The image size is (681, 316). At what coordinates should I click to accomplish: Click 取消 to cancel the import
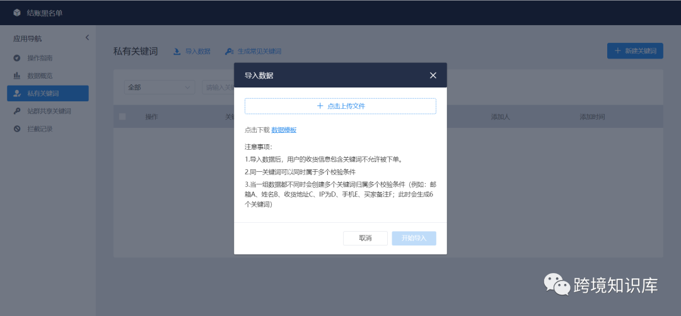pyautogui.click(x=365, y=239)
